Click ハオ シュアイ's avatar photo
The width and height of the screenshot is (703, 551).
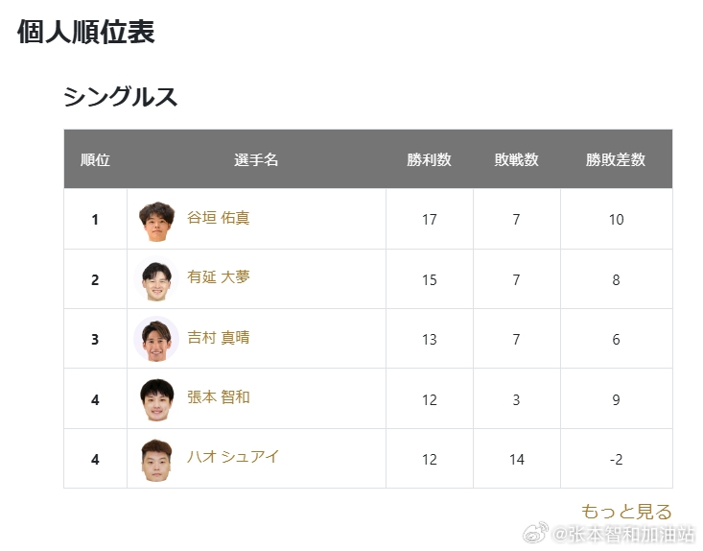coord(156,460)
